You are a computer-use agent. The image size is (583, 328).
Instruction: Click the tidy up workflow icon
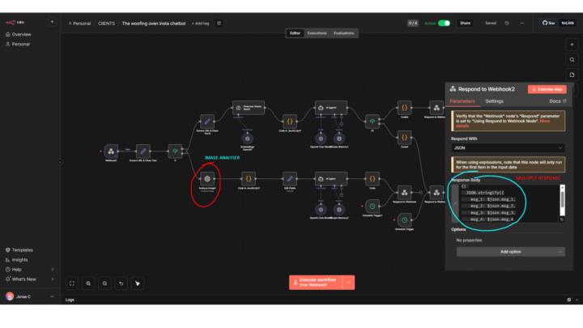137,283
